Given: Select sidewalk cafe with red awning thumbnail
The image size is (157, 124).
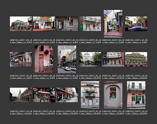Looking at the screenshot, I should [x=67, y=95].
